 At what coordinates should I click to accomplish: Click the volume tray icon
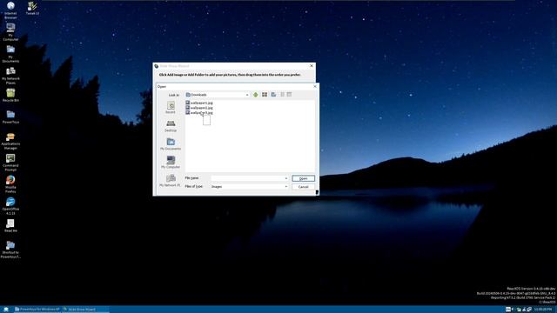(x=513, y=310)
